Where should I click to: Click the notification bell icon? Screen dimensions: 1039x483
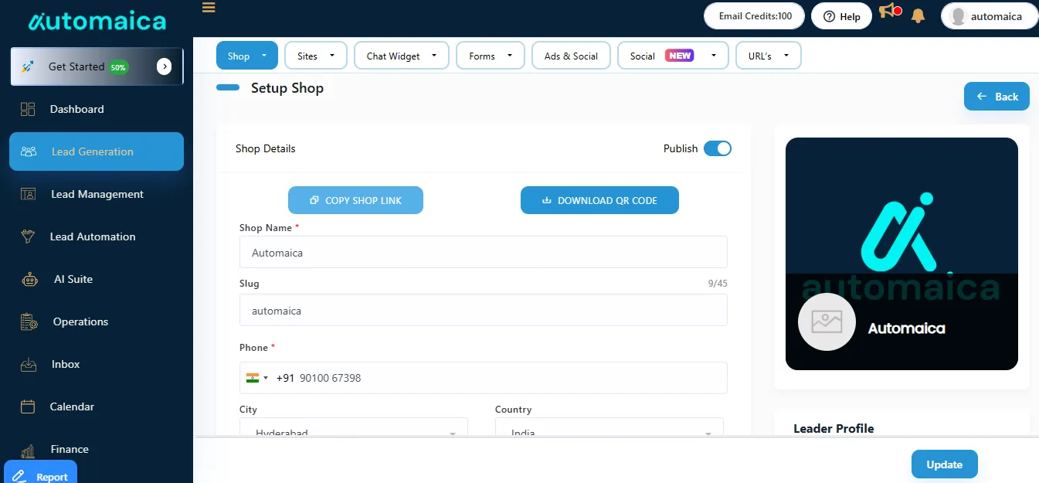click(918, 15)
